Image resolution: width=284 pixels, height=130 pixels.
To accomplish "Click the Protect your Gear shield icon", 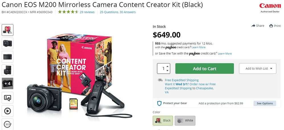I will pos(159,103).
